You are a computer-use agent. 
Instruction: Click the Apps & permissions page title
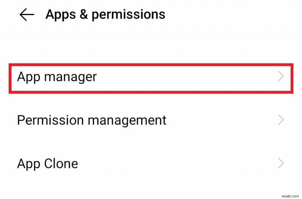(x=105, y=14)
